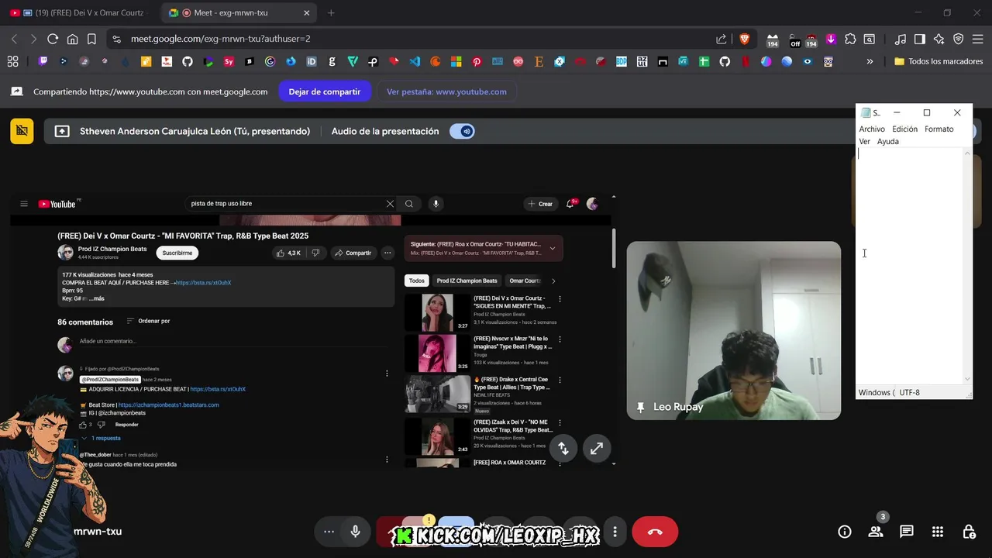Open options for Drake x Central Cee video
992x558 pixels.
coord(560,381)
